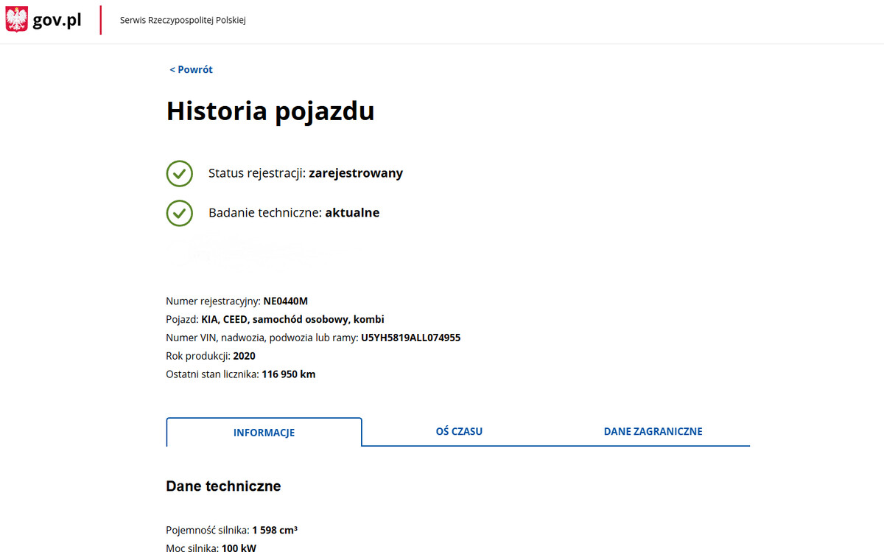The width and height of the screenshot is (884, 552).
Task: Click the Polish eagle emblem logo
Action: coord(16,20)
